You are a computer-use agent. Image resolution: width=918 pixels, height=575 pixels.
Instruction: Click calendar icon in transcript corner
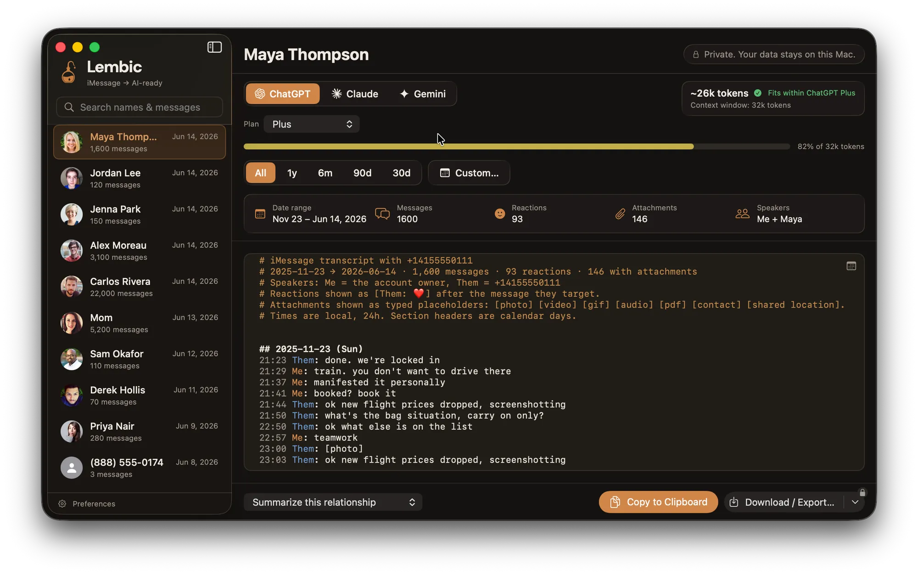[851, 266]
